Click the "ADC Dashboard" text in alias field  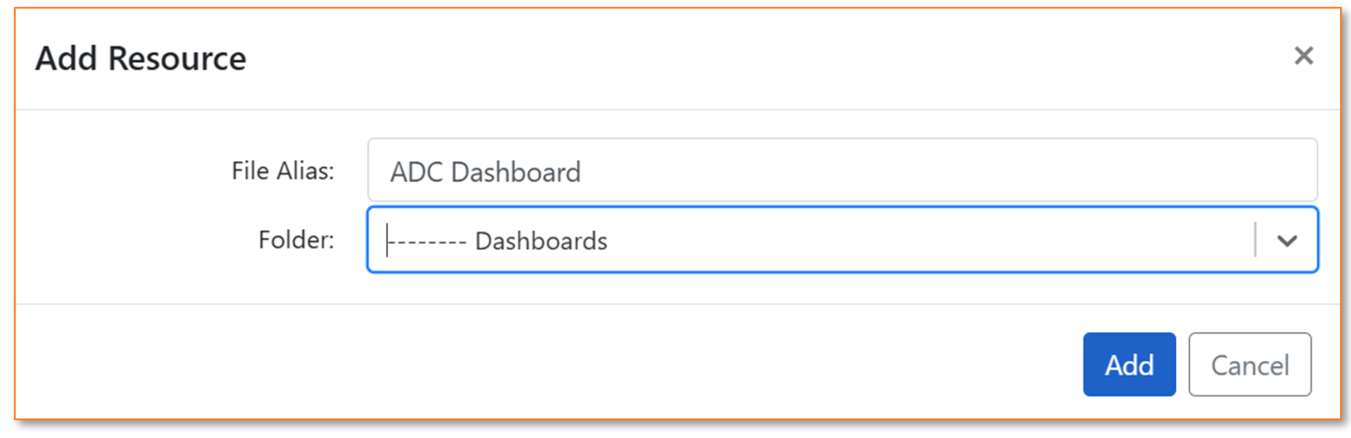point(486,172)
